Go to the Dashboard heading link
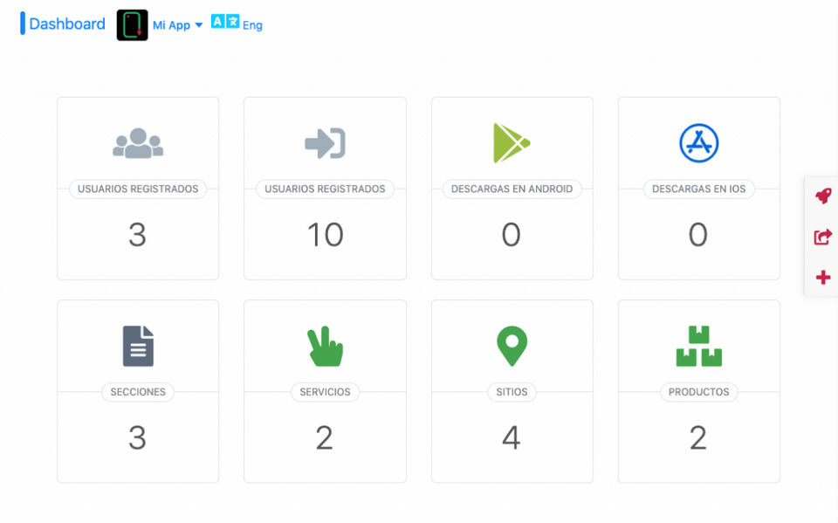This screenshot has width=838, height=523. [67, 24]
